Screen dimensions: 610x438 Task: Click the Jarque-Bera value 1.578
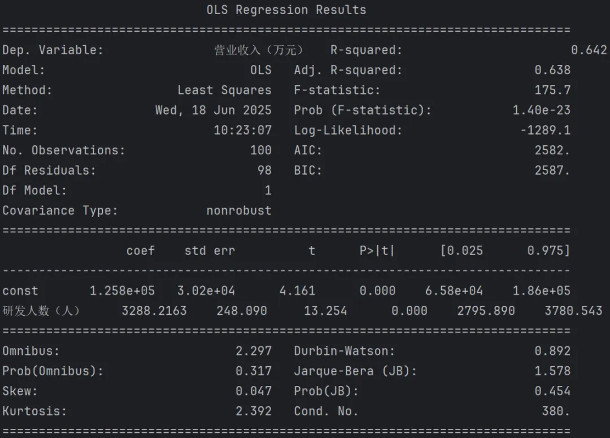click(552, 371)
